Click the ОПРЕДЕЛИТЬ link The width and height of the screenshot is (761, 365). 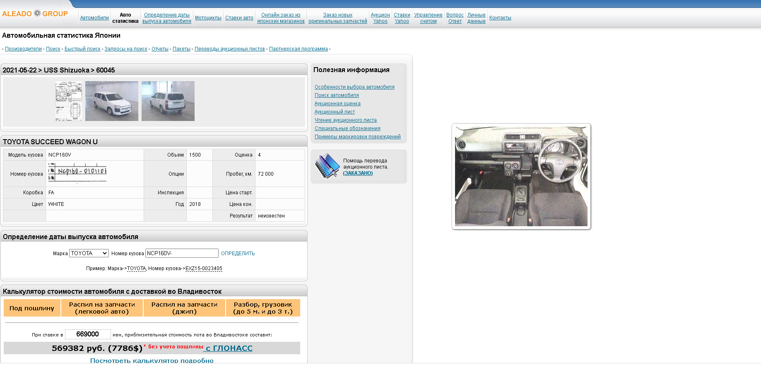(238, 254)
